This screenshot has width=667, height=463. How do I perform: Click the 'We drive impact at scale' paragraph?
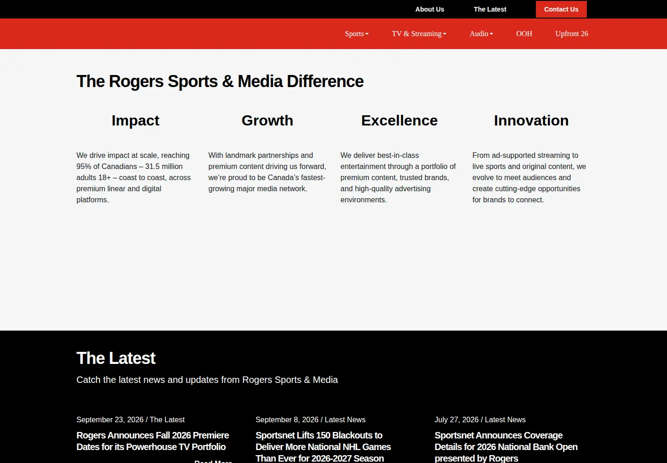coord(134,177)
